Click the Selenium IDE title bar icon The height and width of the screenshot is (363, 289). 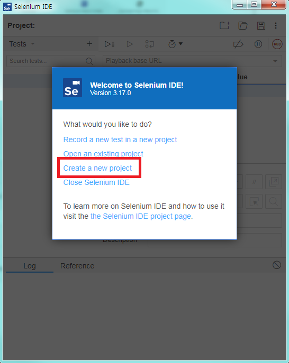click(7, 7)
